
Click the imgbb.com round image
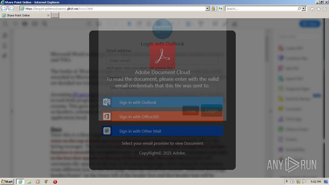[162, 29]
